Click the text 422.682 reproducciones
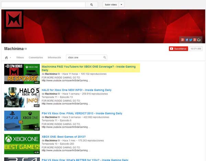Screen dimensions: 206x161 [x=96, y=117]
